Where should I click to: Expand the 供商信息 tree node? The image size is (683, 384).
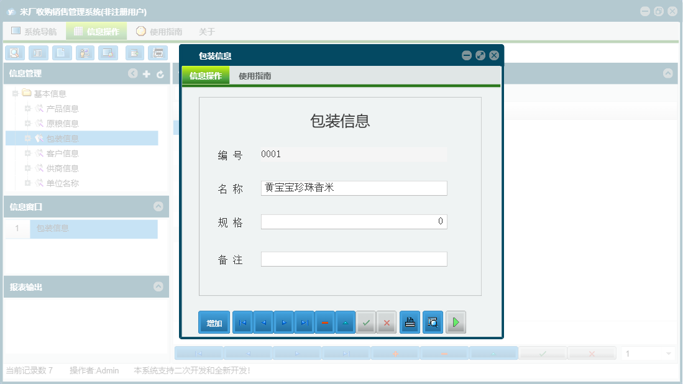(27, 168)
